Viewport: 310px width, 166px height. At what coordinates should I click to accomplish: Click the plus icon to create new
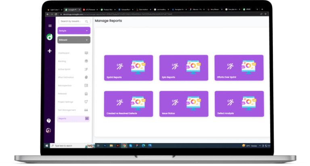tap(50, 51)
